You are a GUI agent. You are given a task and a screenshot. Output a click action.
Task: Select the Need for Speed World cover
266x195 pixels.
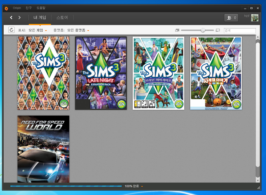(x=43, y=149)
